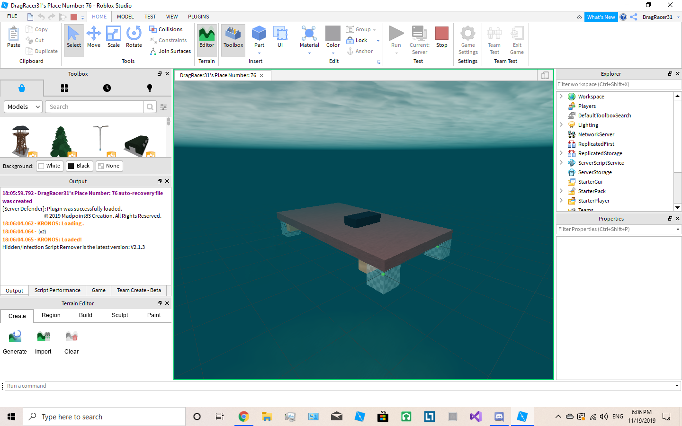Viewport: 682px width, 426px height.
Task: Stop the running test
Action: pos(442,37)
